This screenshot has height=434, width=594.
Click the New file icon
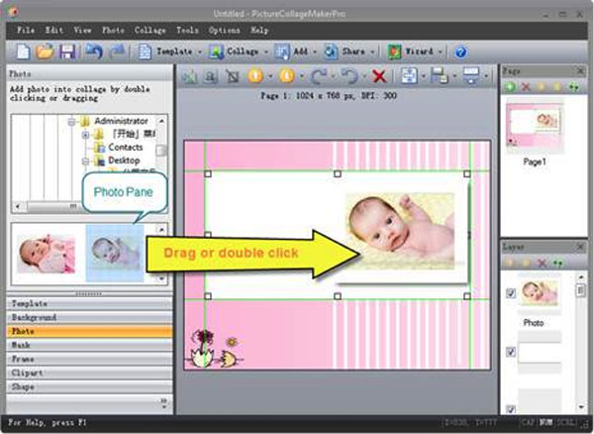(20, 51)
